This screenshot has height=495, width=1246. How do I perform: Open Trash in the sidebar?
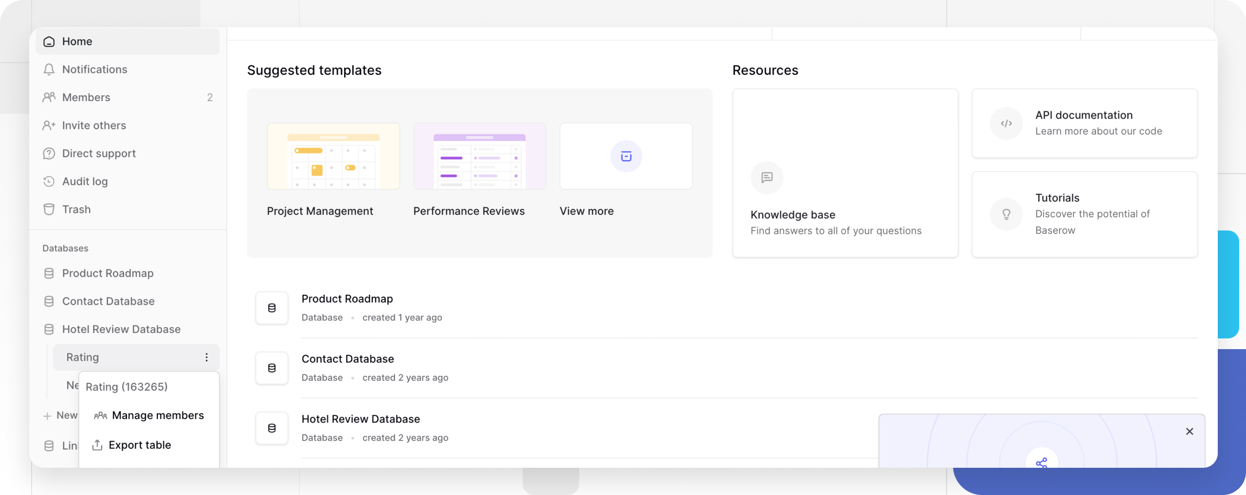76,210
